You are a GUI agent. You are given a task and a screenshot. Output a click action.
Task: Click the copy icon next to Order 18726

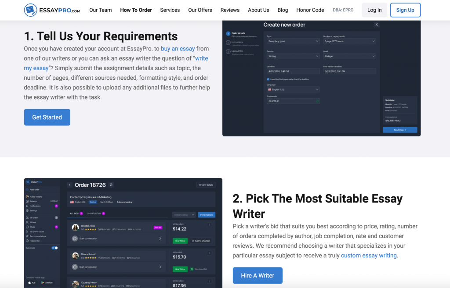[111, 185]
